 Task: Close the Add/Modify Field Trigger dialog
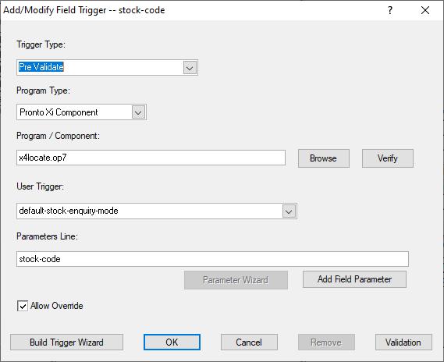425,10
